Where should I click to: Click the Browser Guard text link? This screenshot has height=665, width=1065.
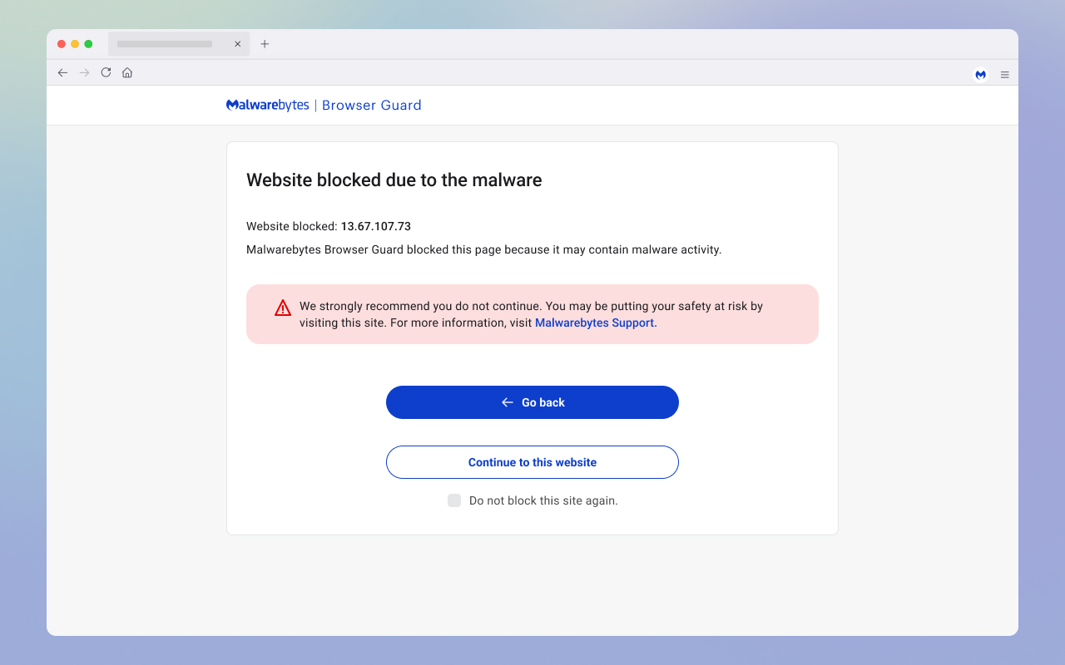[371, 105]
